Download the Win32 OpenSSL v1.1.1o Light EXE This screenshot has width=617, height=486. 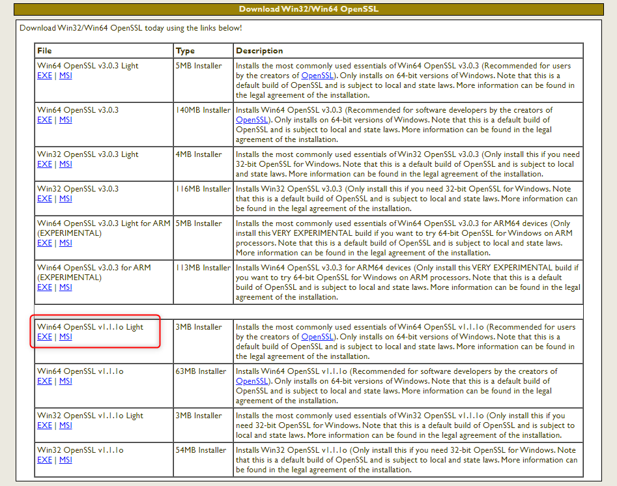(44, 425)
